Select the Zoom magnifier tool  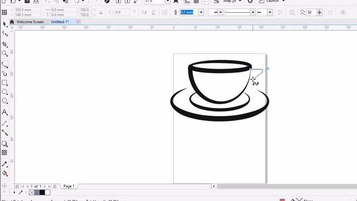4,54
